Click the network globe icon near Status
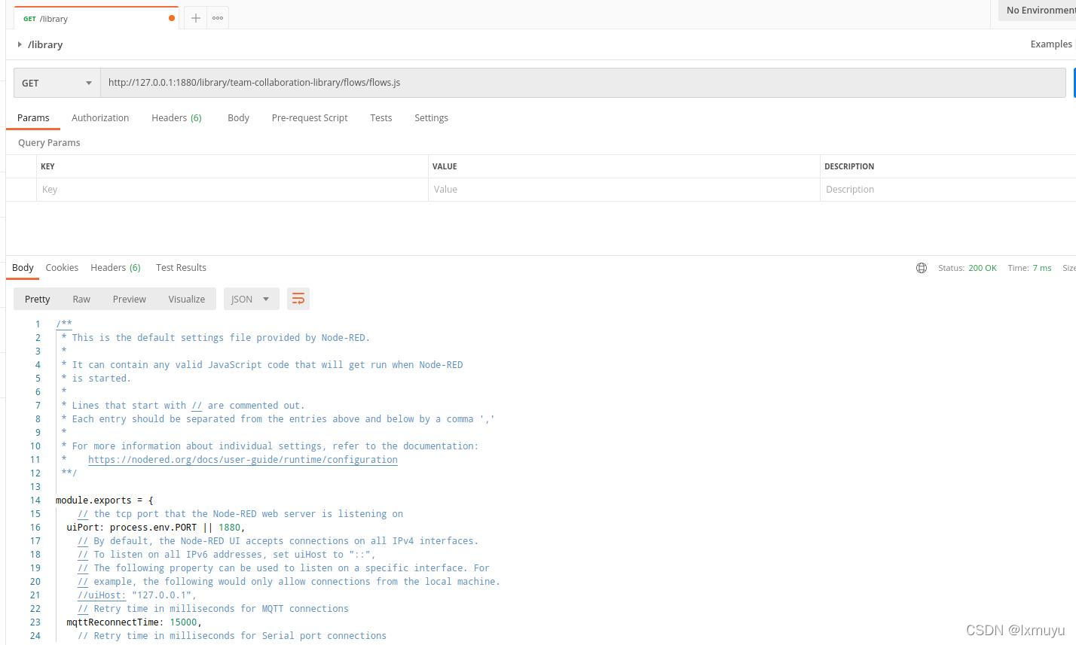 [x=921, y=268]
